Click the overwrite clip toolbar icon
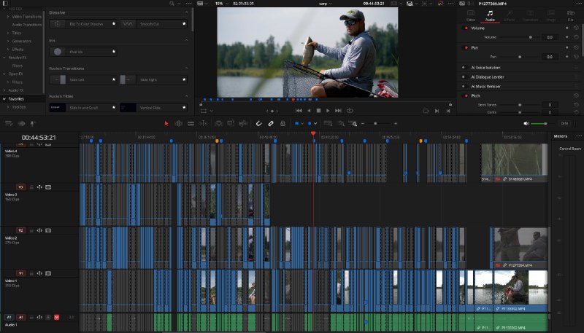 click(231, 123)
